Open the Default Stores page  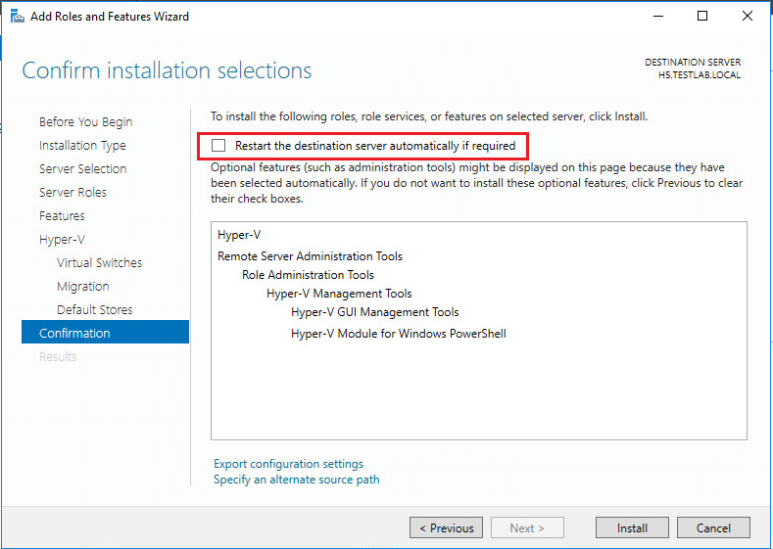95,309
